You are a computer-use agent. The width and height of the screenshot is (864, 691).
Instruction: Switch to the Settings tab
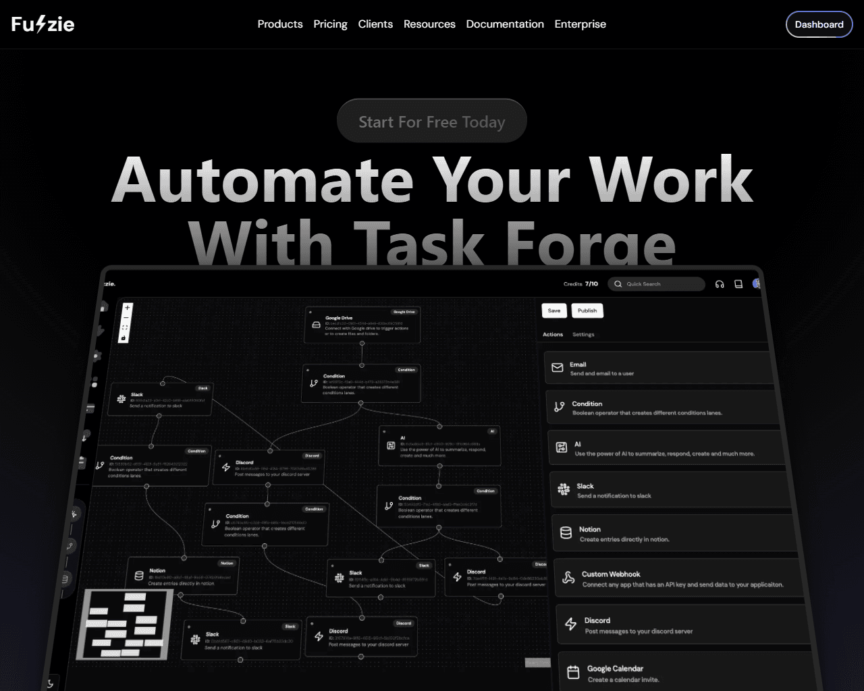click(583, 335)
